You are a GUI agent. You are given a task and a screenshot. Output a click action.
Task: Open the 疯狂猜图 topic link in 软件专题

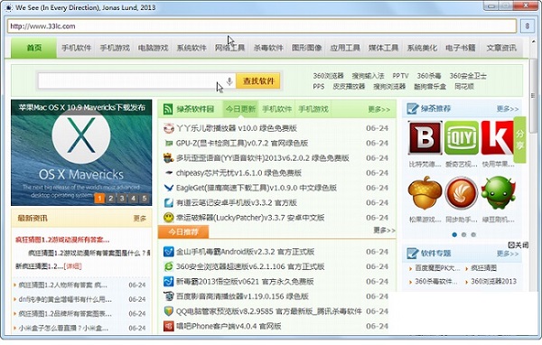(483, 268)
